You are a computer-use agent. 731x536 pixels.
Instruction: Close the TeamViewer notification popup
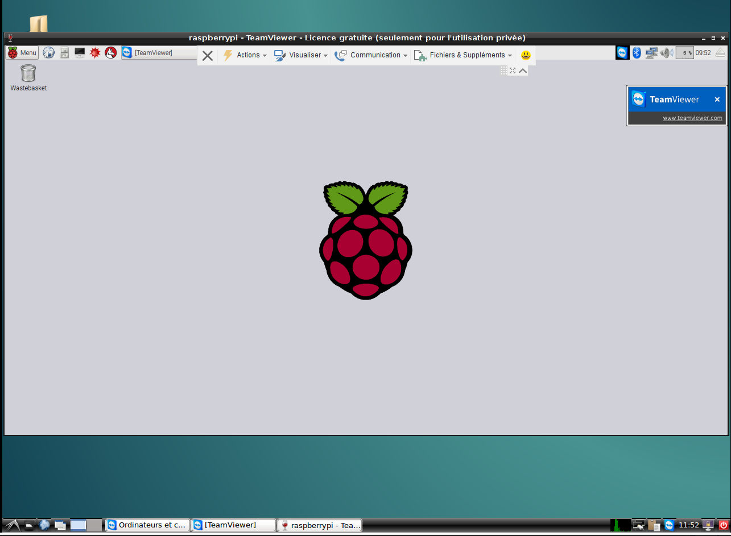[x=717, y=99]
